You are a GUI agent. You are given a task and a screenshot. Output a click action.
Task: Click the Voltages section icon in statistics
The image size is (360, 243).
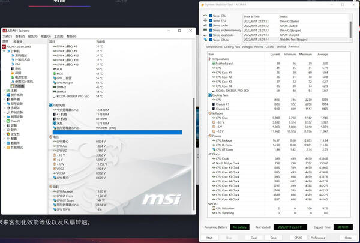[x=209, y=113]
